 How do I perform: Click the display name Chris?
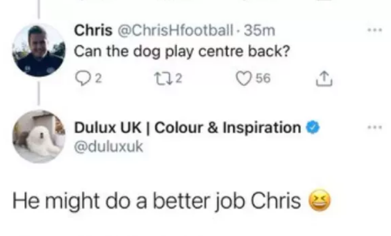click(94, 31)
